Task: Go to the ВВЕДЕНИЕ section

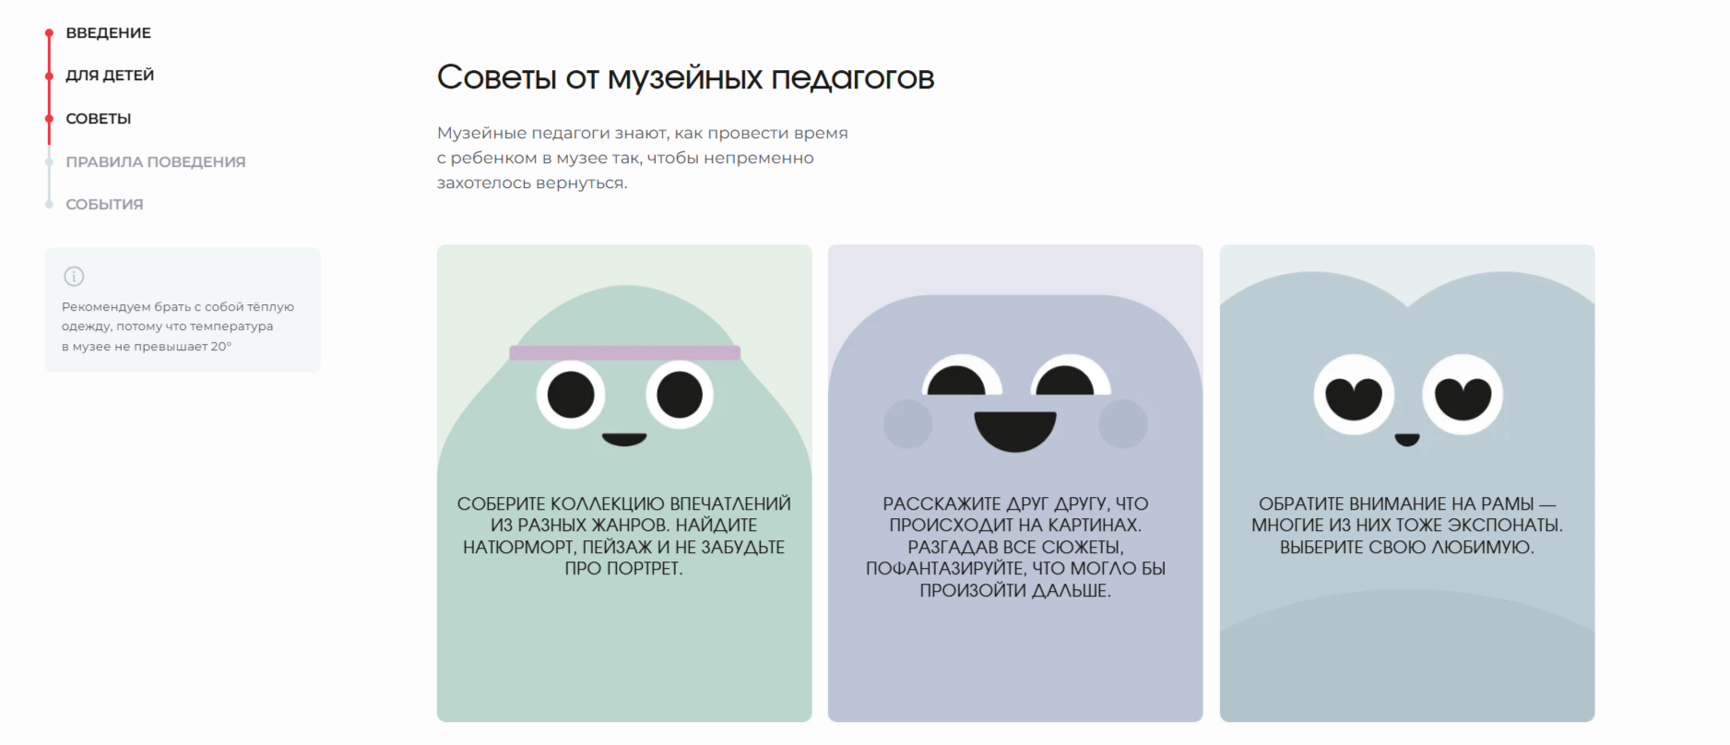Action: pos(108,33)
